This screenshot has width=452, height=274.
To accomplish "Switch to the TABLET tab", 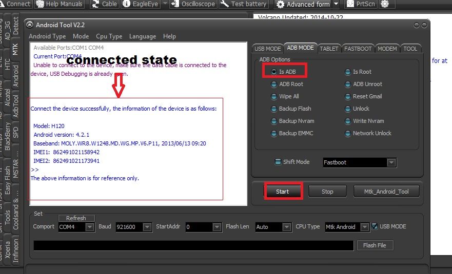I will pos(329,49).
